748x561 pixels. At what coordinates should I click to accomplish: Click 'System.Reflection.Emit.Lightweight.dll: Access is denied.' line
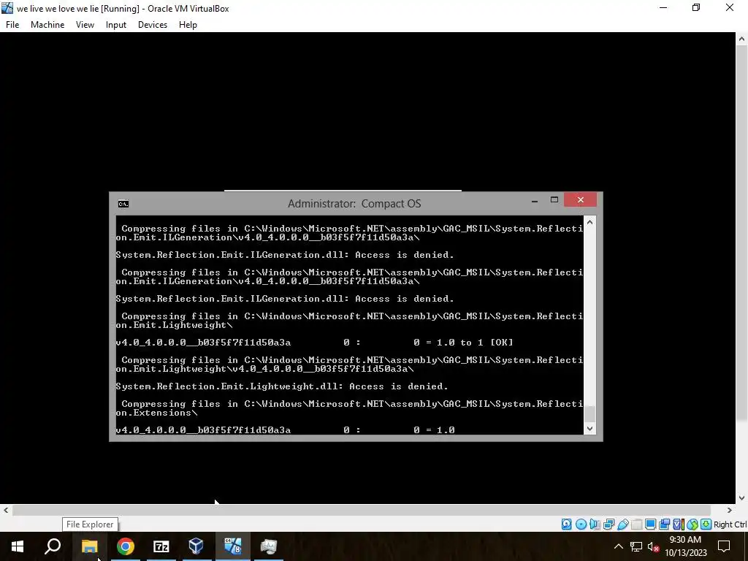[x=281, y=386]
